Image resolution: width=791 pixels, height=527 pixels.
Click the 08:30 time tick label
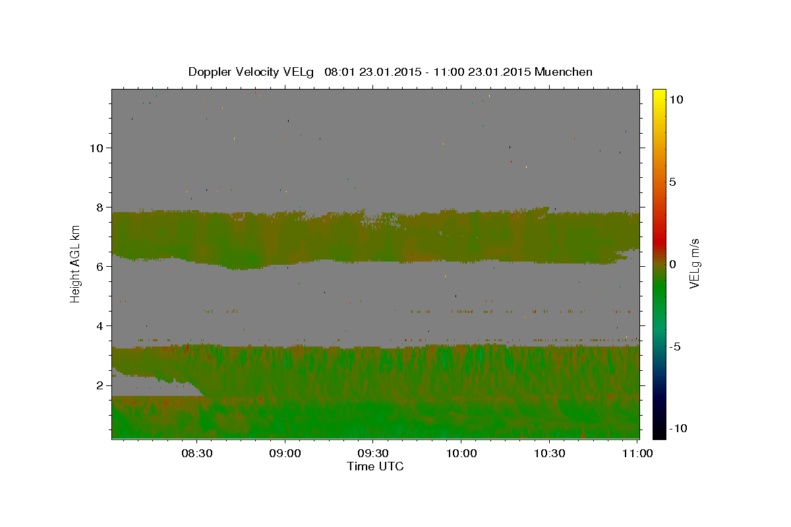pyautogui.click(x=197, y=453)
